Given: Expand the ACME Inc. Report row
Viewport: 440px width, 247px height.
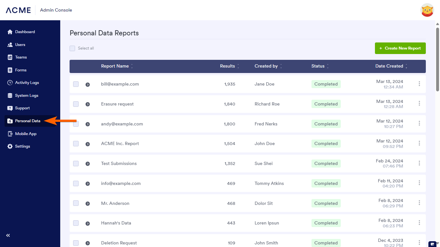Looking at the screenshot, I should 88,144.
